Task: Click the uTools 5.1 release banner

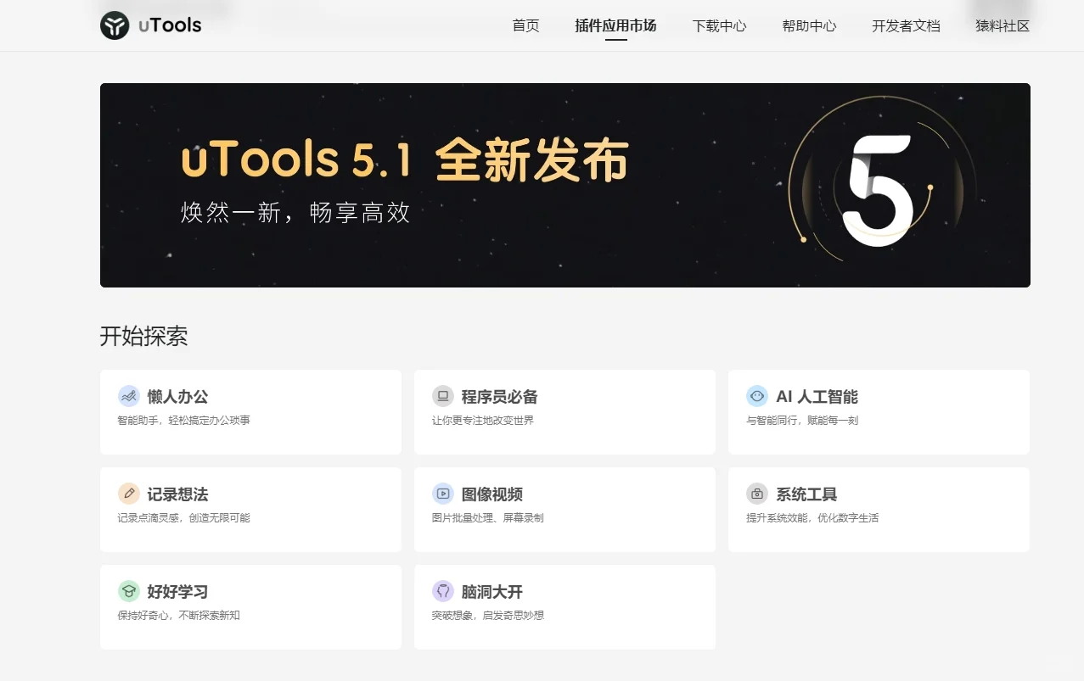Action: (x=564, y=184)
